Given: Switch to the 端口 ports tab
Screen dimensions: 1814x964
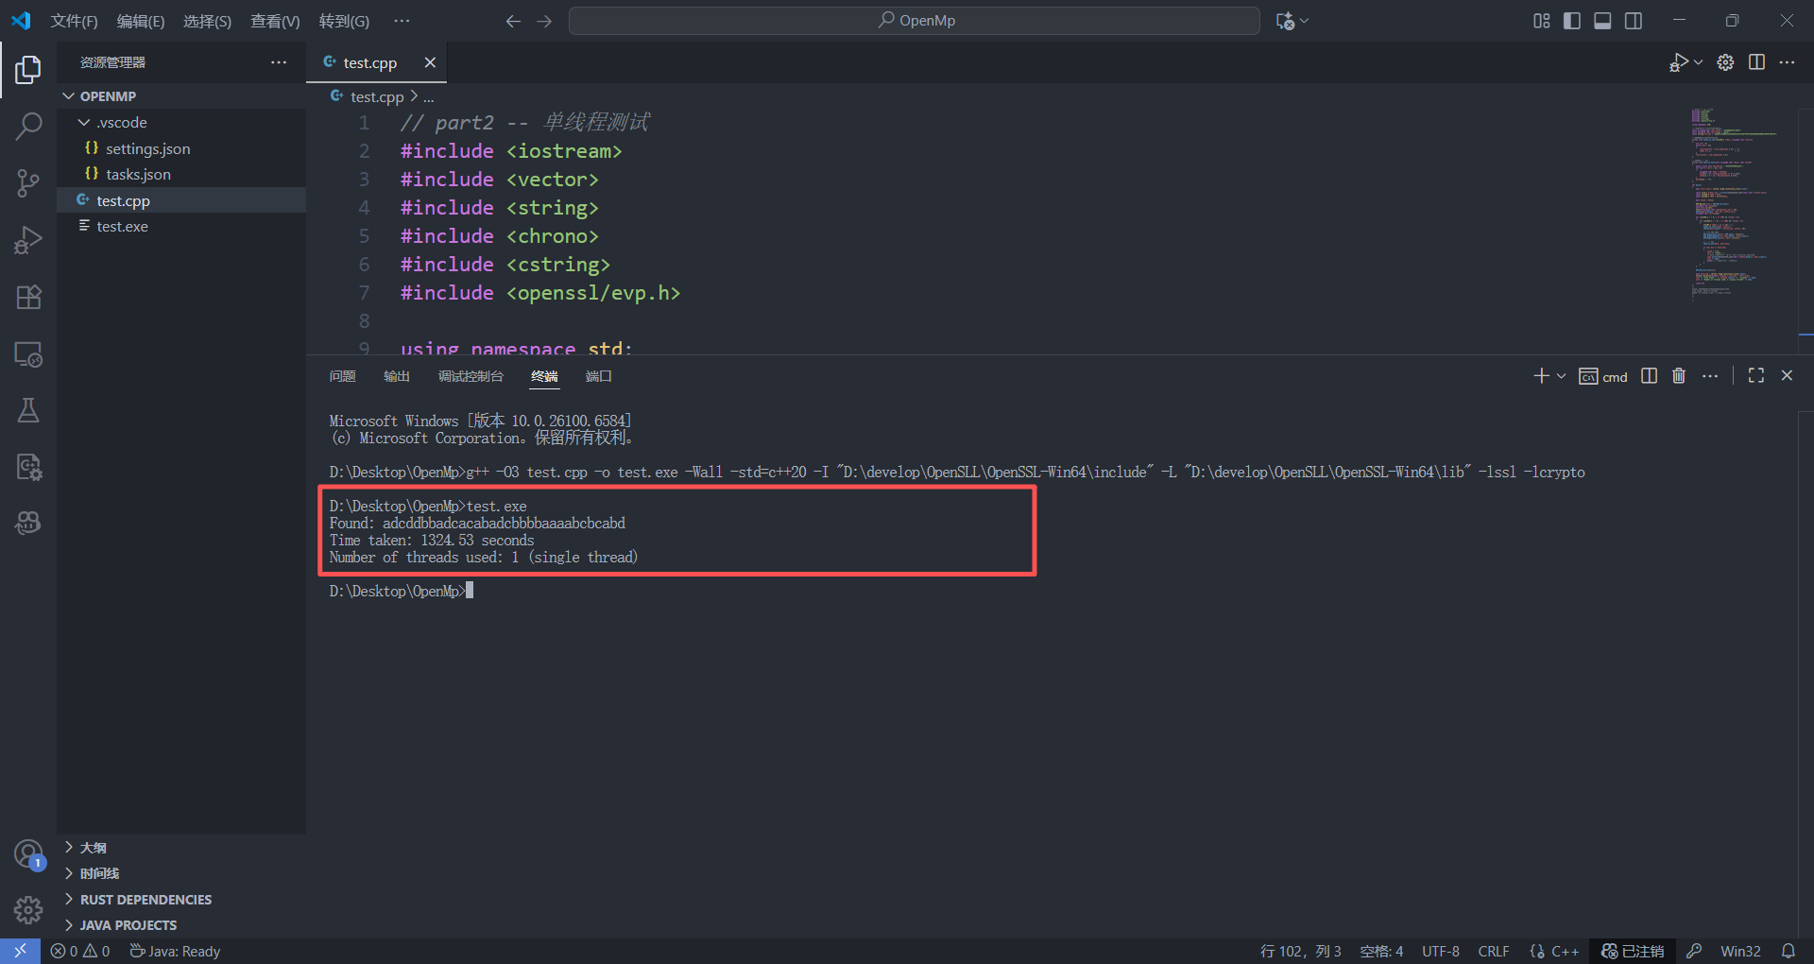Looking at the screenshot, I should coord(598,376).
